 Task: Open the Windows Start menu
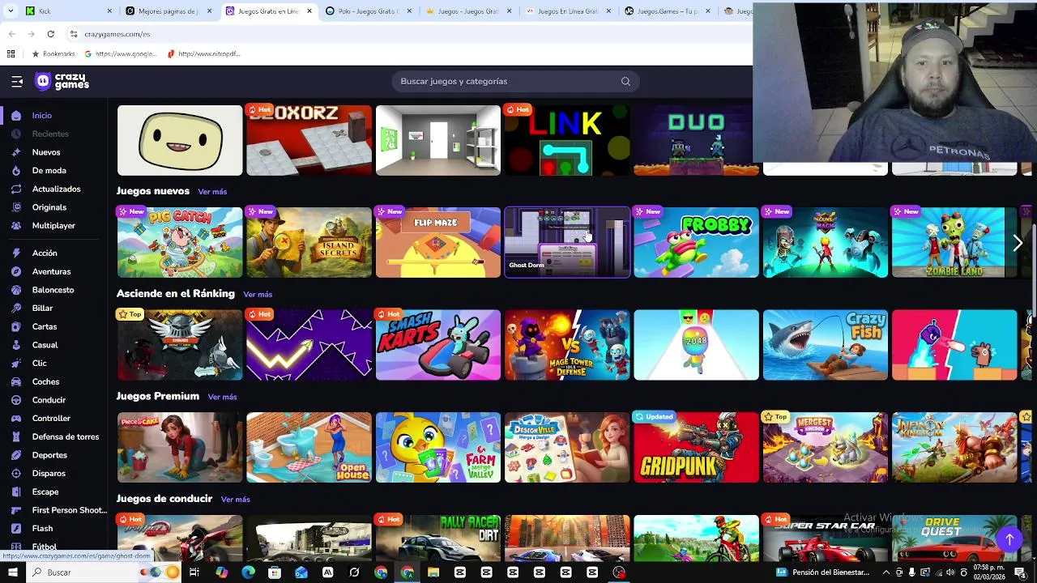pos(12,572)
